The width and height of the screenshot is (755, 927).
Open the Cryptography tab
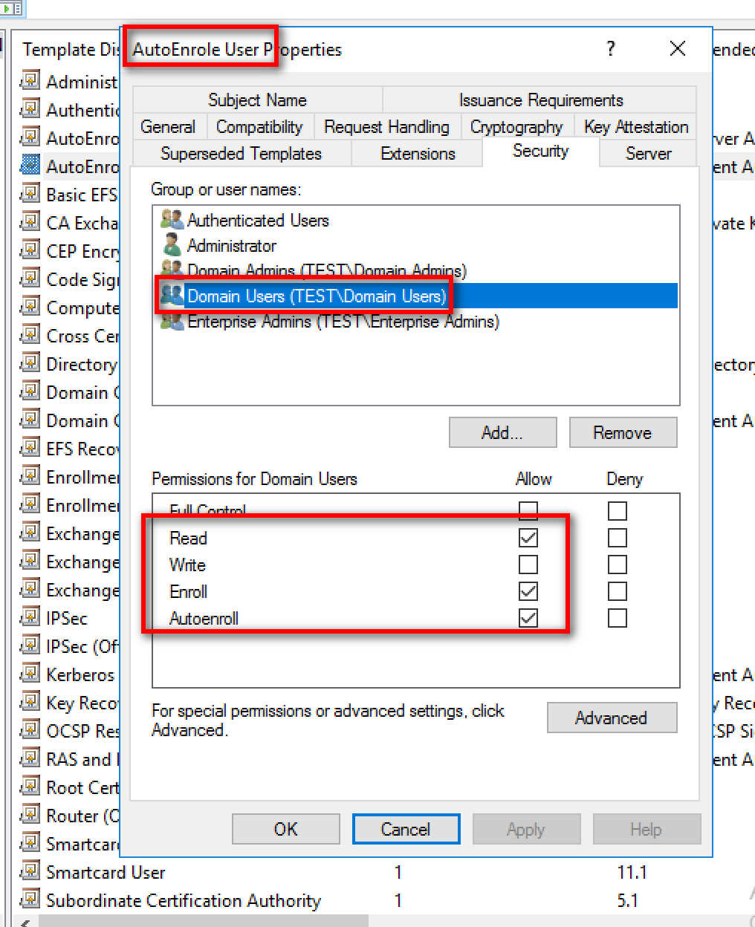(x=516, y=127)
